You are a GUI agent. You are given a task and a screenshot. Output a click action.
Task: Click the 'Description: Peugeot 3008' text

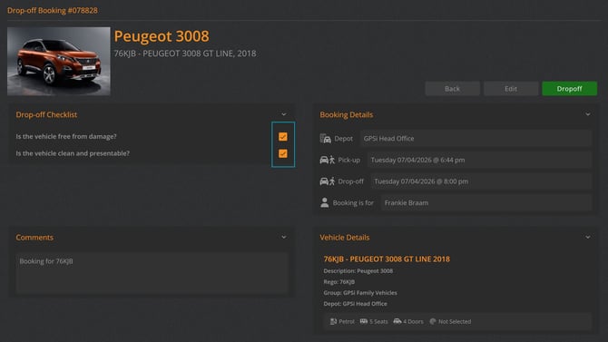pyautogui.click(x=358, y=271)
